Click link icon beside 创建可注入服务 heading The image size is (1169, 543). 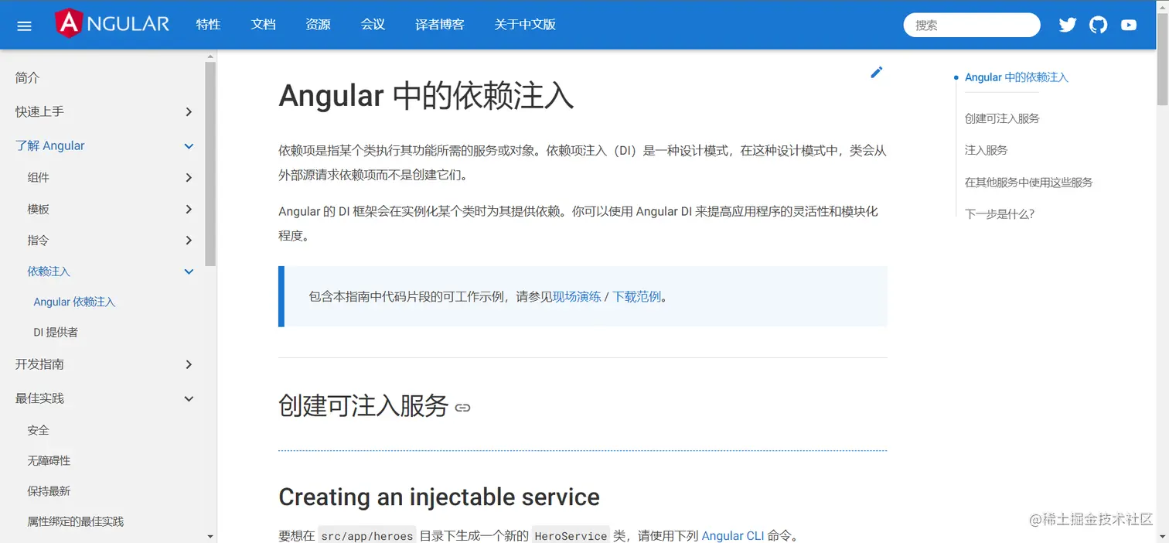pyautogui.click(x=462, y=408)
